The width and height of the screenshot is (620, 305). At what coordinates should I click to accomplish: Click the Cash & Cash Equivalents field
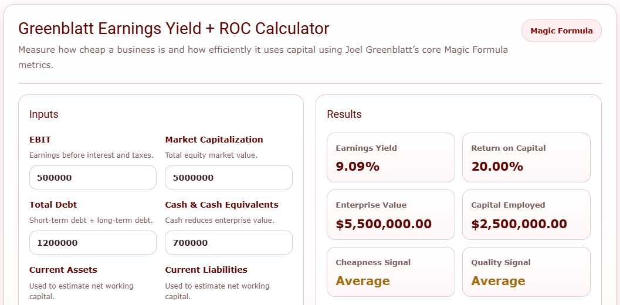[x=228, y=243]
